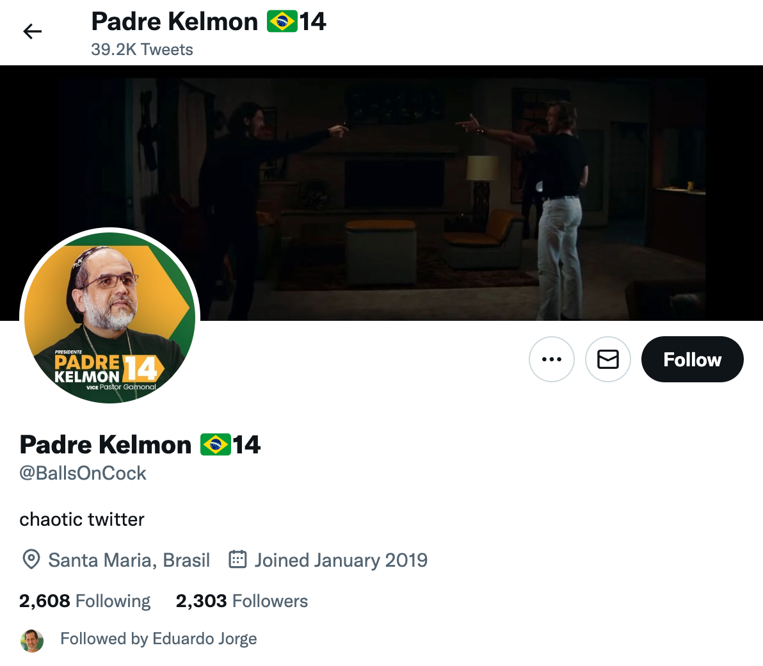
Task: Click the Followed by Eduardo Jorge link
Action: (x=159, y=638)
